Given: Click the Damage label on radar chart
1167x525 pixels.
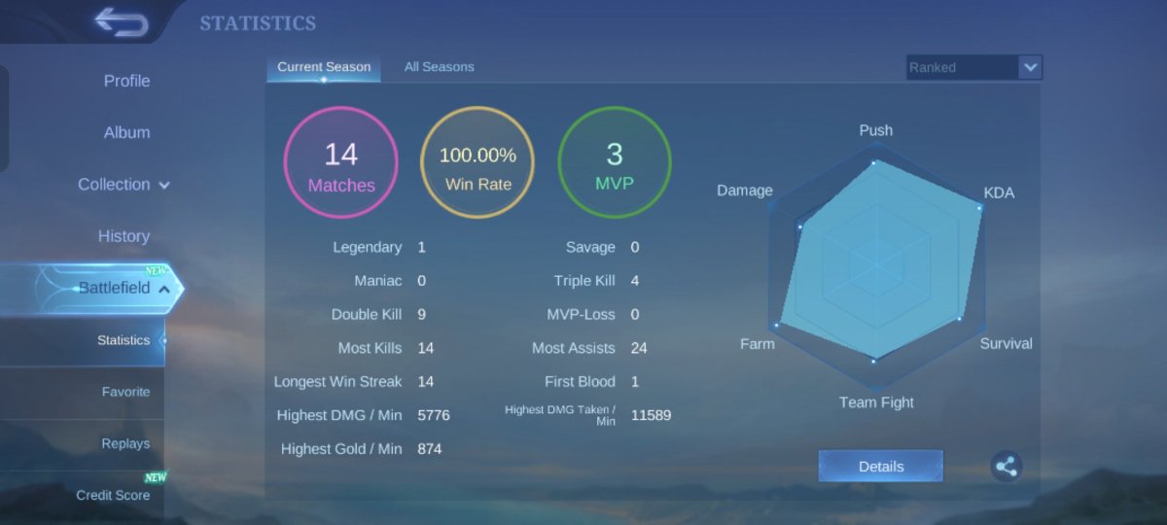Looking at the screenshot, I should (745, 191).
